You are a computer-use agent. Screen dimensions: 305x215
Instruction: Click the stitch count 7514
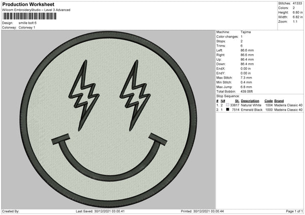[235, 110]
